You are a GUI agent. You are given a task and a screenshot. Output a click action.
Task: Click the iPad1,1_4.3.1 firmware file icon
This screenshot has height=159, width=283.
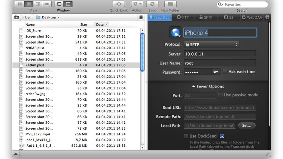click(21, 146)
